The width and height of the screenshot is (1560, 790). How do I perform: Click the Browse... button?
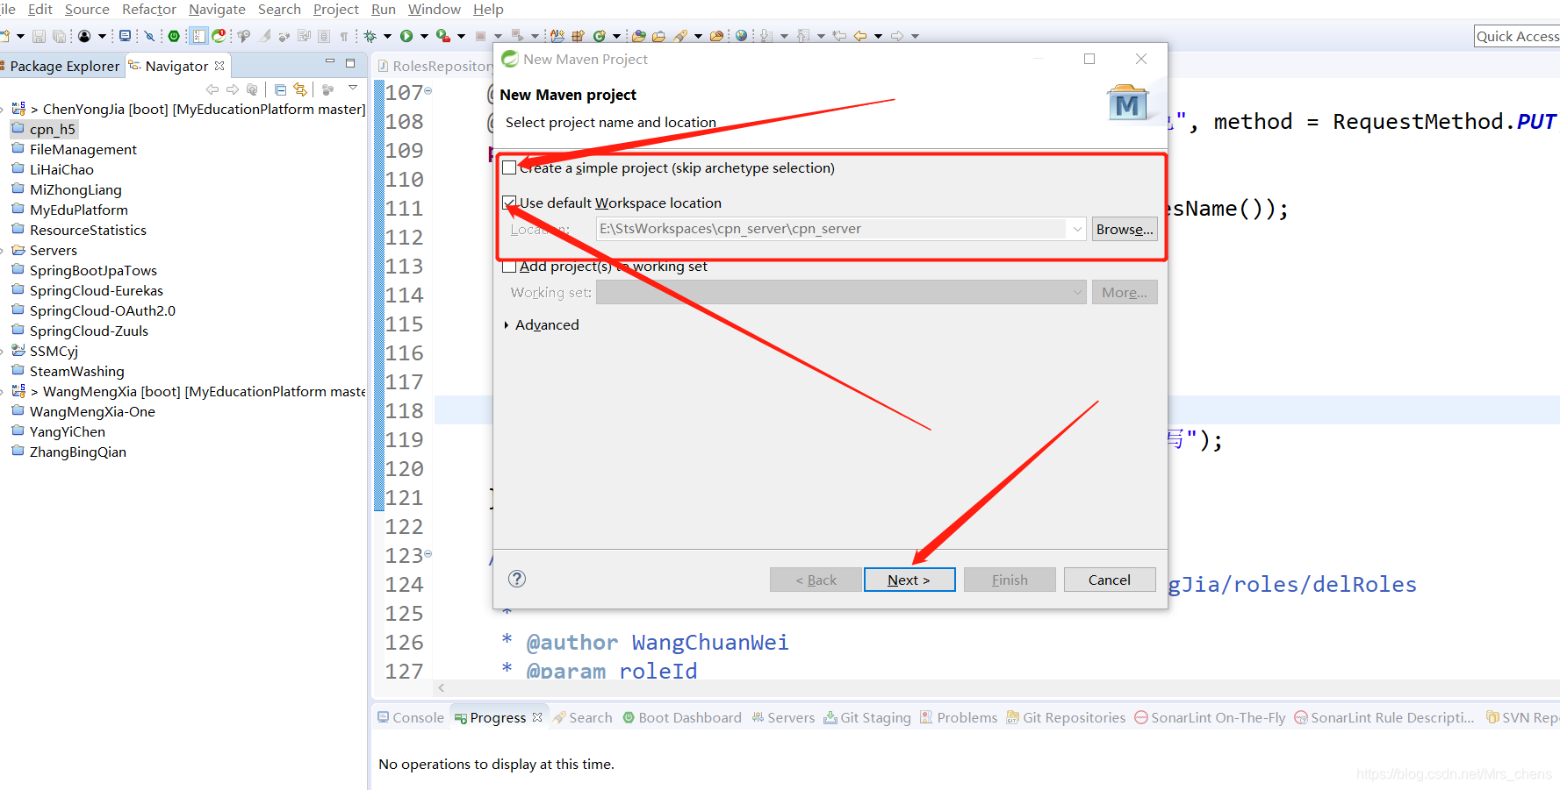coord(1125,229)
